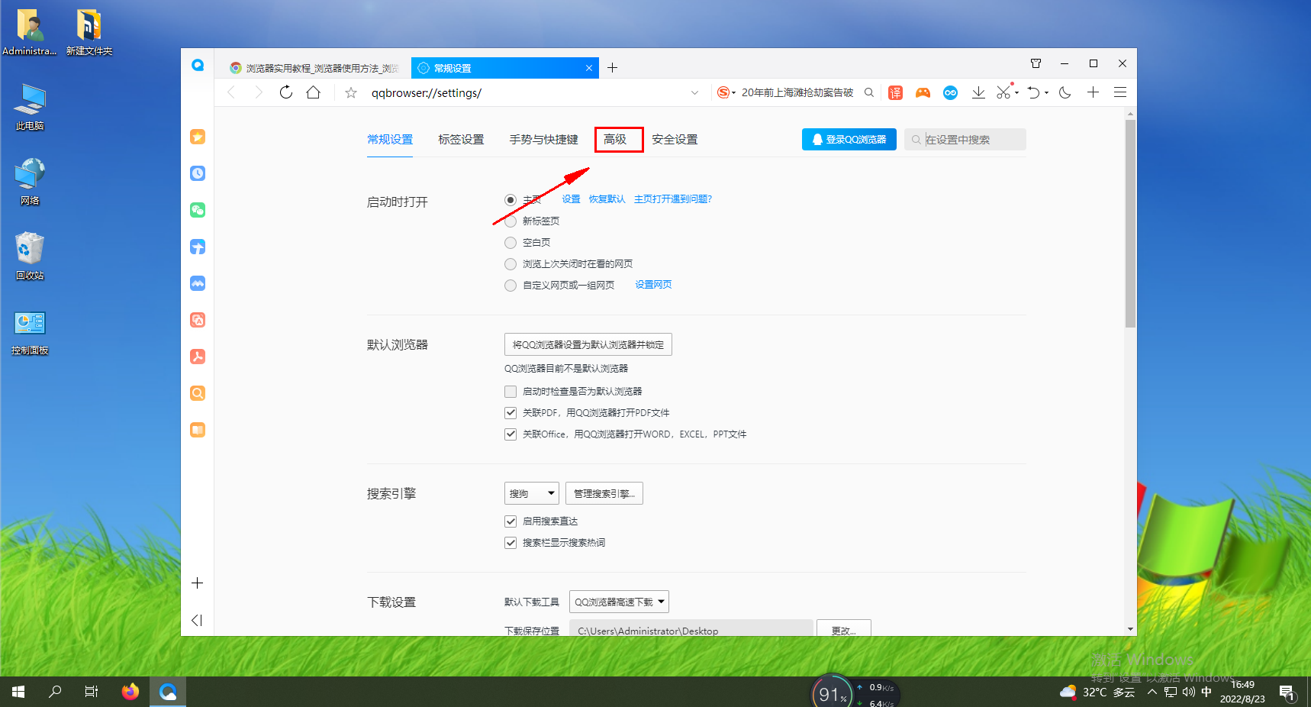Open the history clock sidebar icon
1311x707 pixels.
pyautogui.click(x=198, y=173)
